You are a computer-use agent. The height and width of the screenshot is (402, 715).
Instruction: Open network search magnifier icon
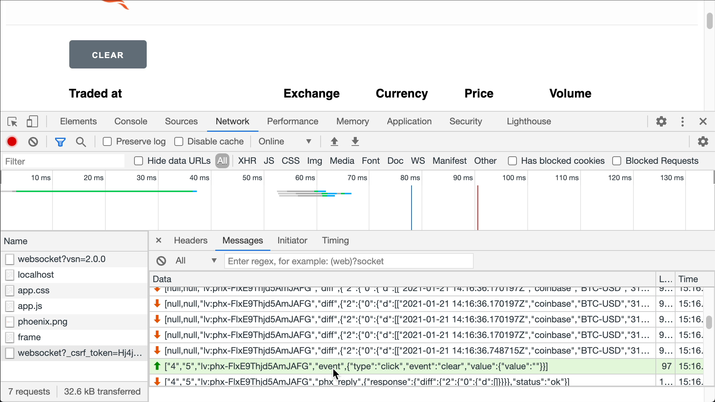click(x=81, y=142)
